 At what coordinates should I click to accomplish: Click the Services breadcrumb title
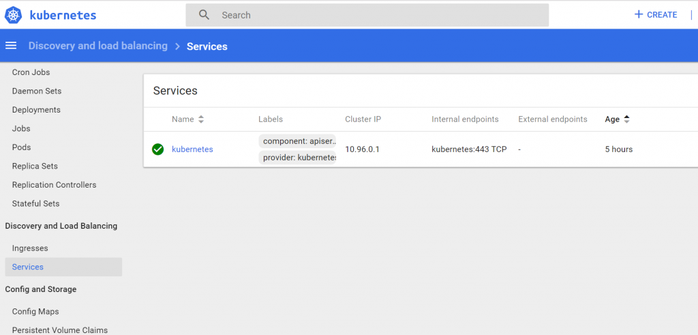[x=207, y=46]
